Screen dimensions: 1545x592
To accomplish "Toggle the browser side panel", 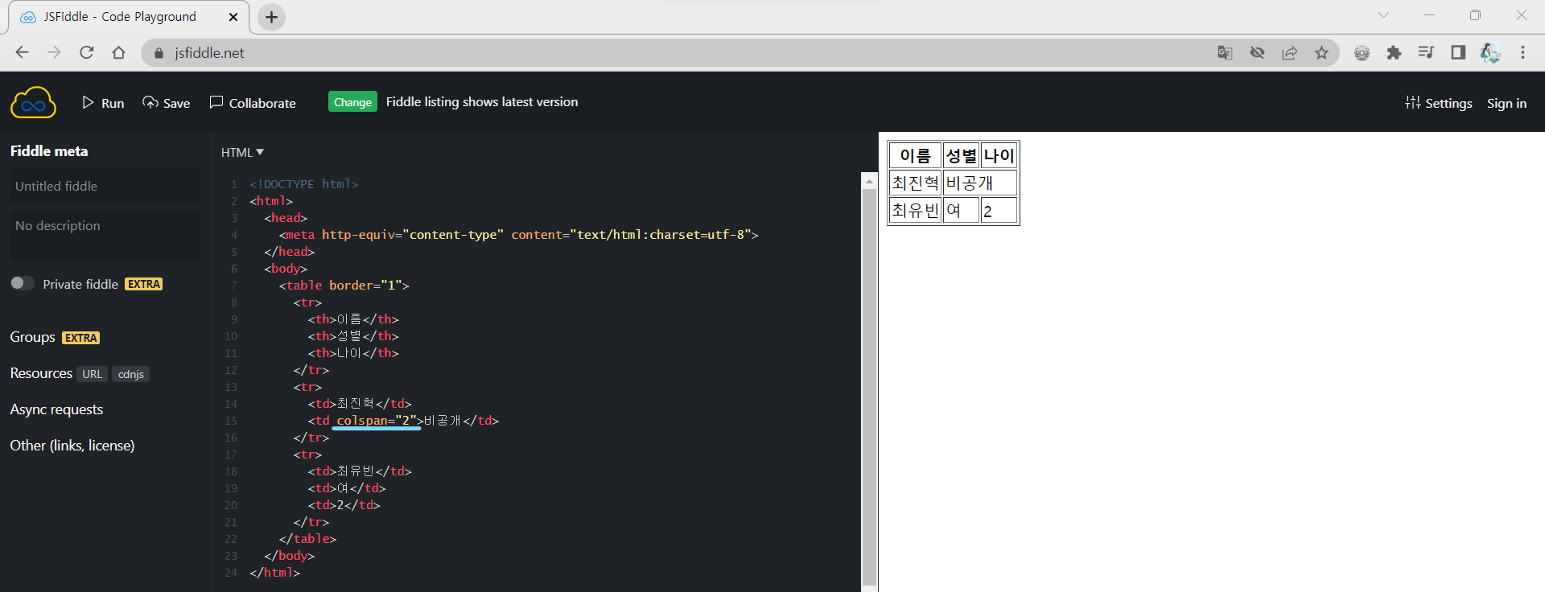I will [1458, 52].
